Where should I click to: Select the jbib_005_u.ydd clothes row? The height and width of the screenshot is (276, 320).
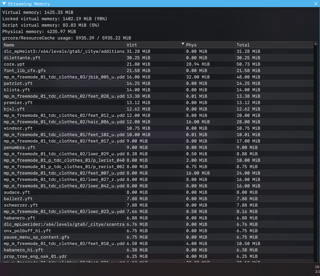pos(158,77)
